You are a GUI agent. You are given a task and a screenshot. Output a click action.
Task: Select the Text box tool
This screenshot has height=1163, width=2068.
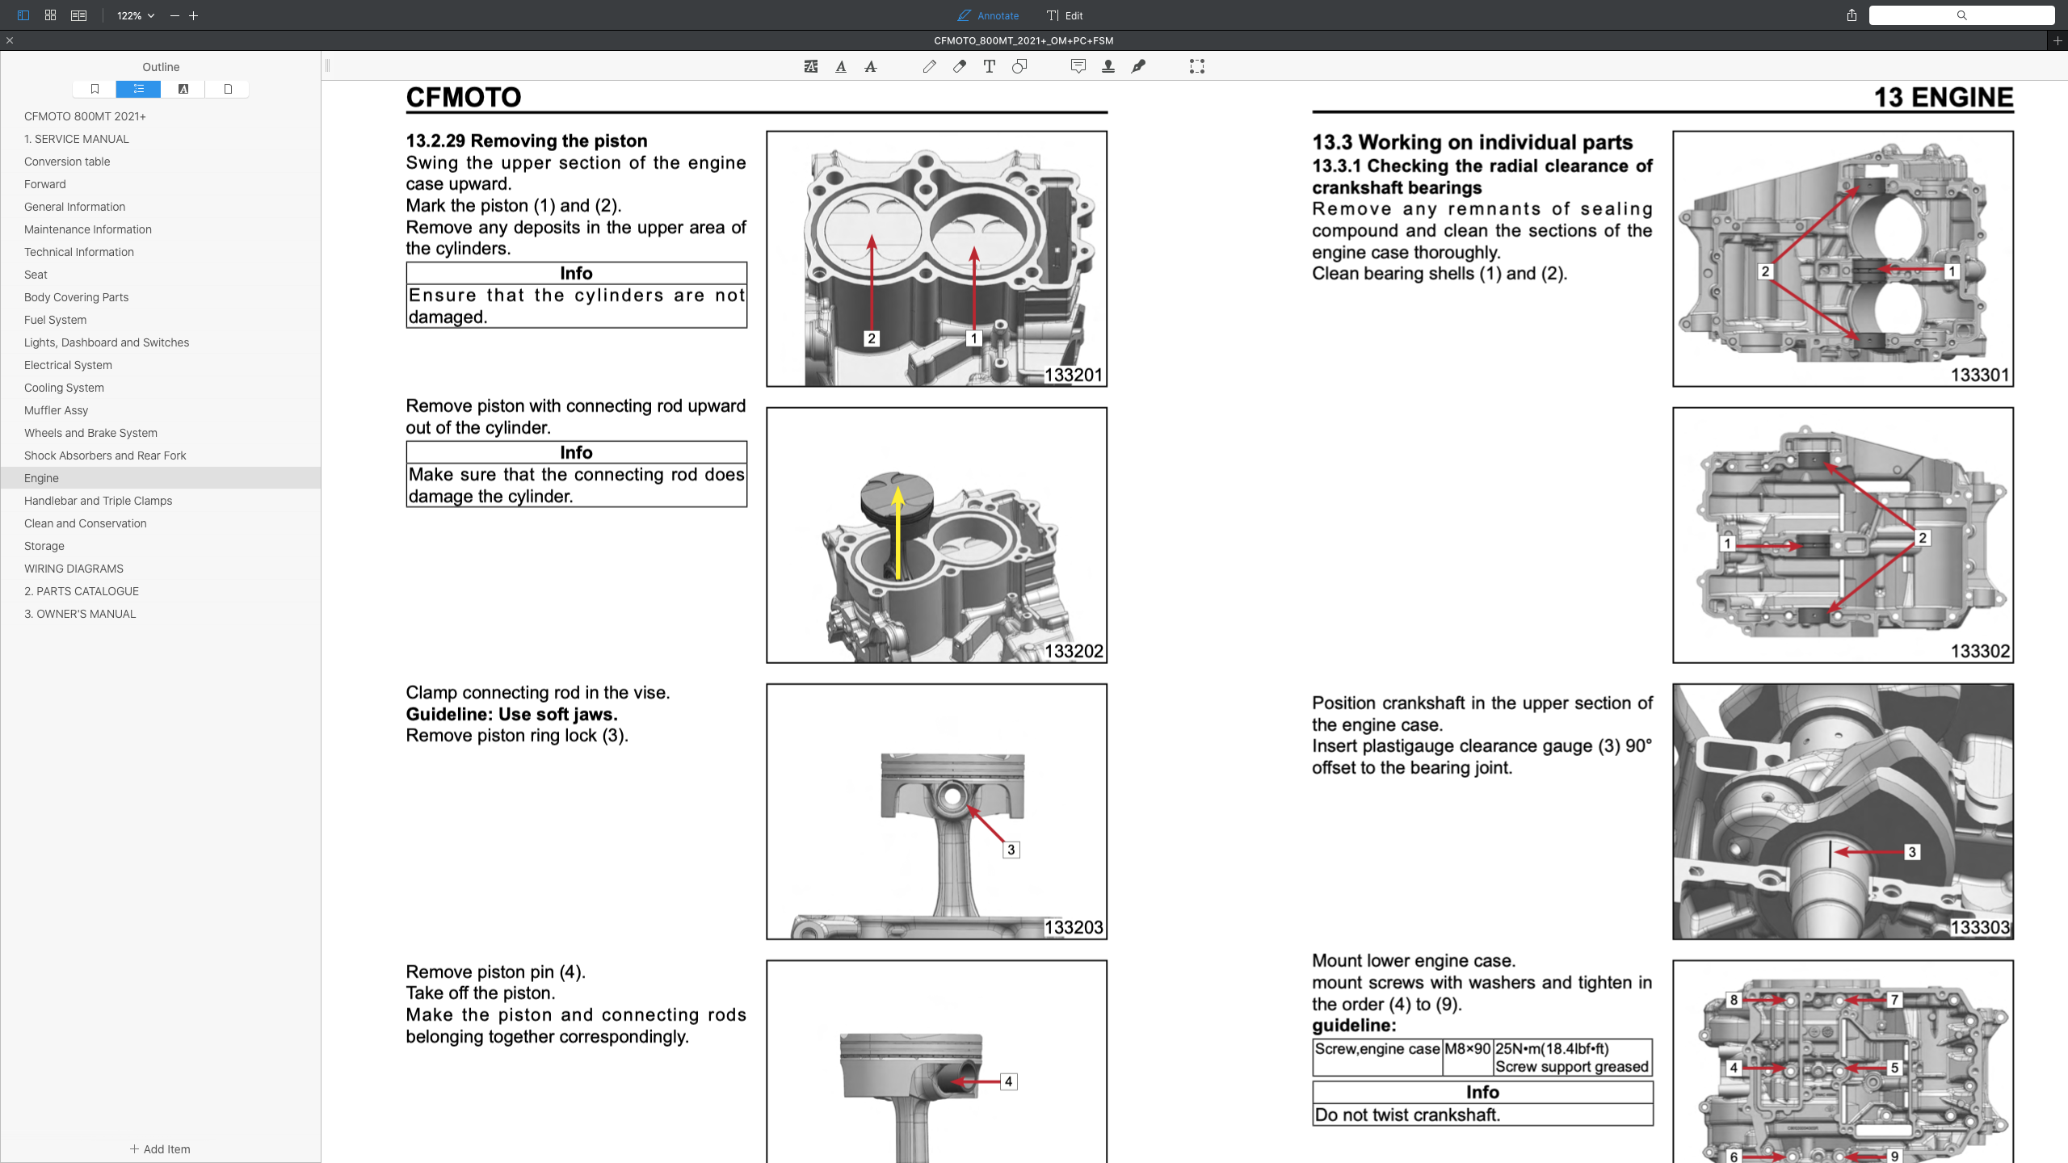tap(990, 67)
